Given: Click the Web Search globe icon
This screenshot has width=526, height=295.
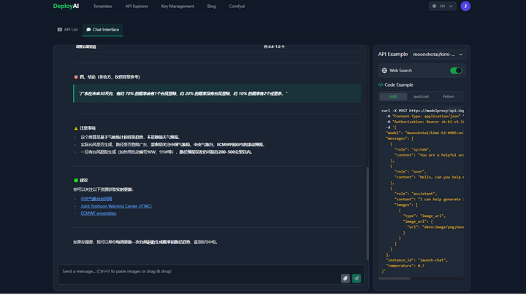Looking at the screenshot, I should point(384,71).
